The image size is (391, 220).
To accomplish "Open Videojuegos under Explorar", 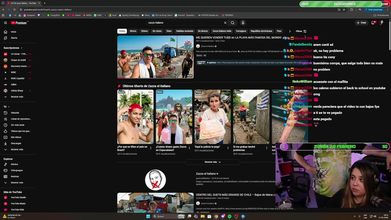I will click(18, 170).
